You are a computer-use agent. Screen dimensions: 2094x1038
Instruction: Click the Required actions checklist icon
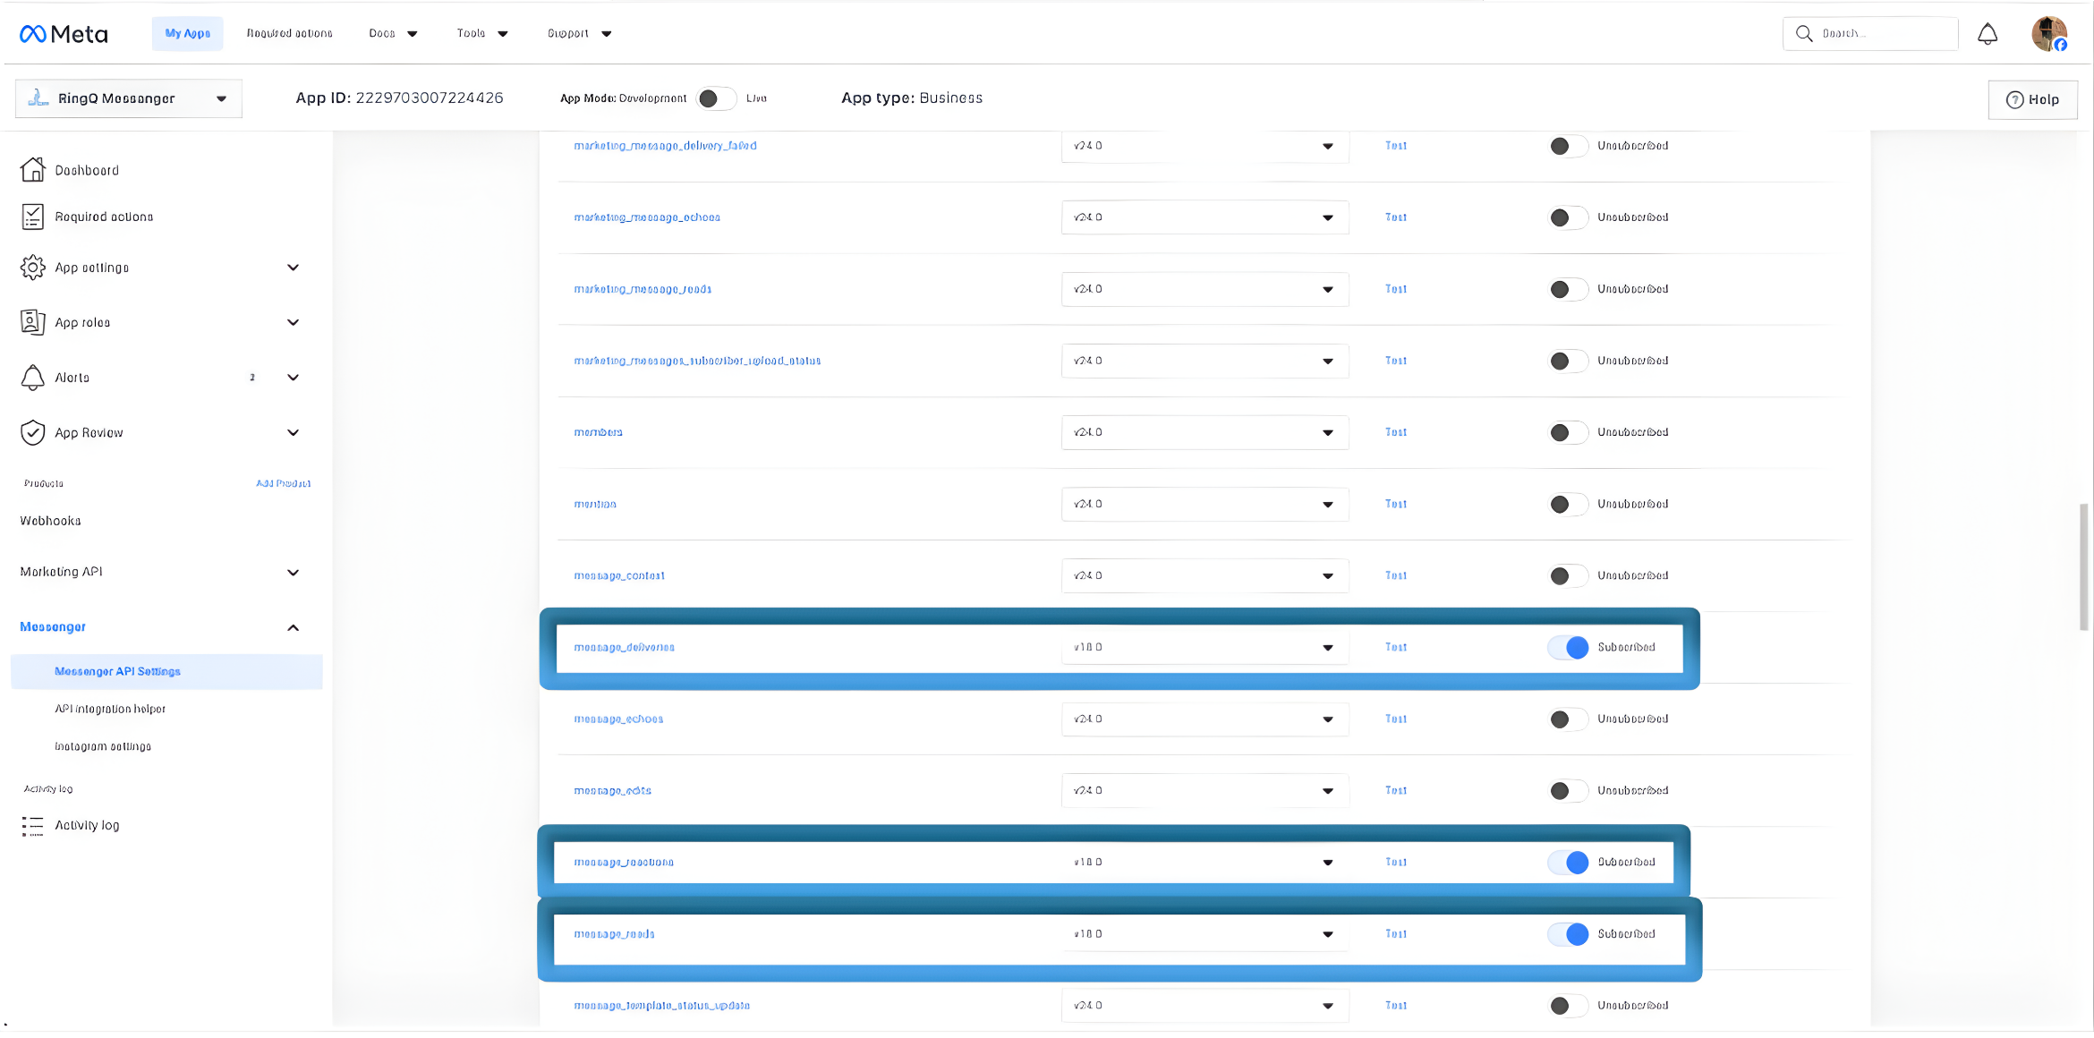point(33,217)
